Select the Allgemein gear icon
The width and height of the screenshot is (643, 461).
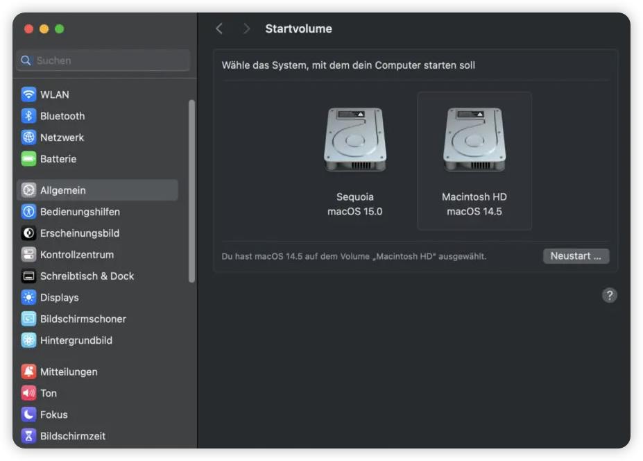point(28,190)
